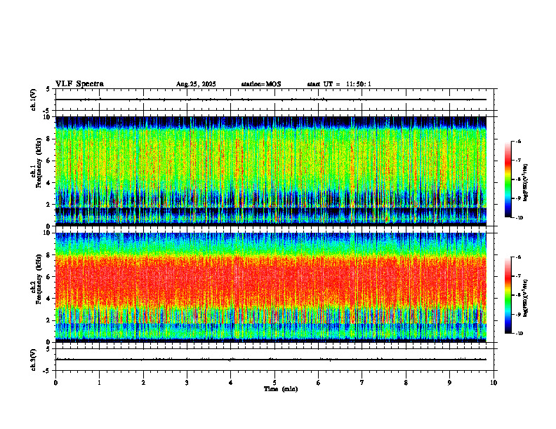Click ch.1 frequency axis tick '10'

(x=47, y=117)
